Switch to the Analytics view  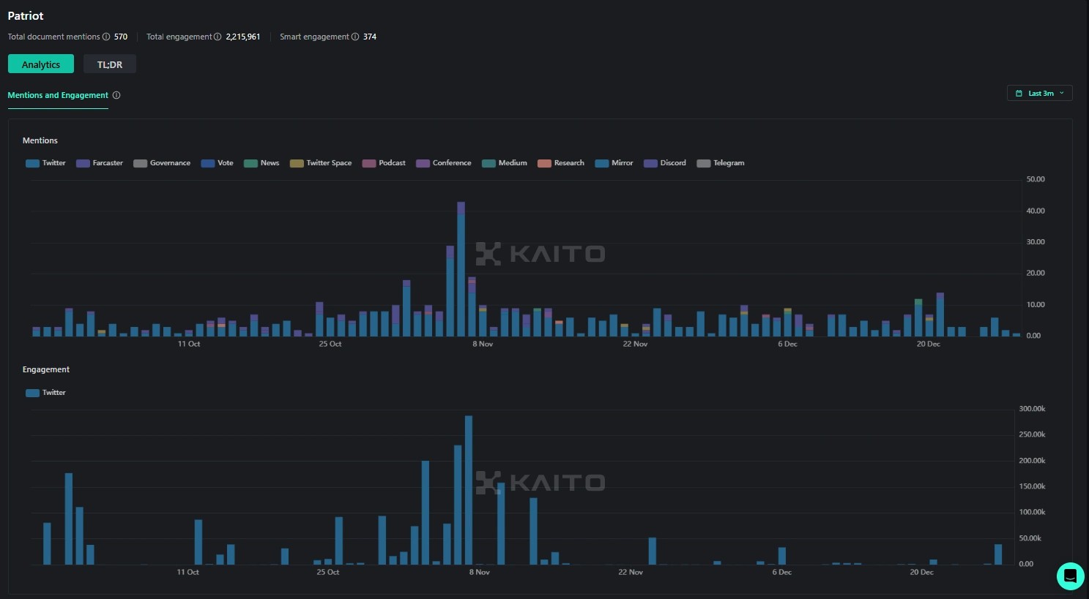pyautogui.click(x=41, y=64)
